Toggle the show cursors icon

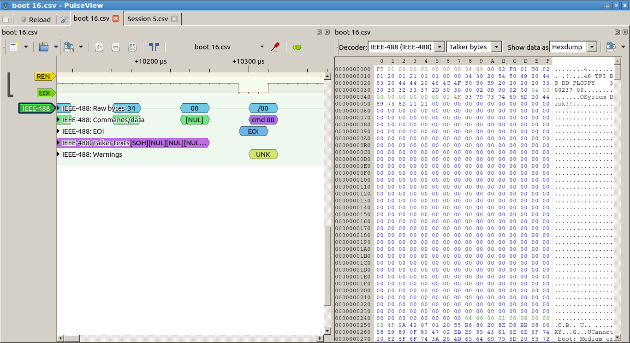coord(154,47)
